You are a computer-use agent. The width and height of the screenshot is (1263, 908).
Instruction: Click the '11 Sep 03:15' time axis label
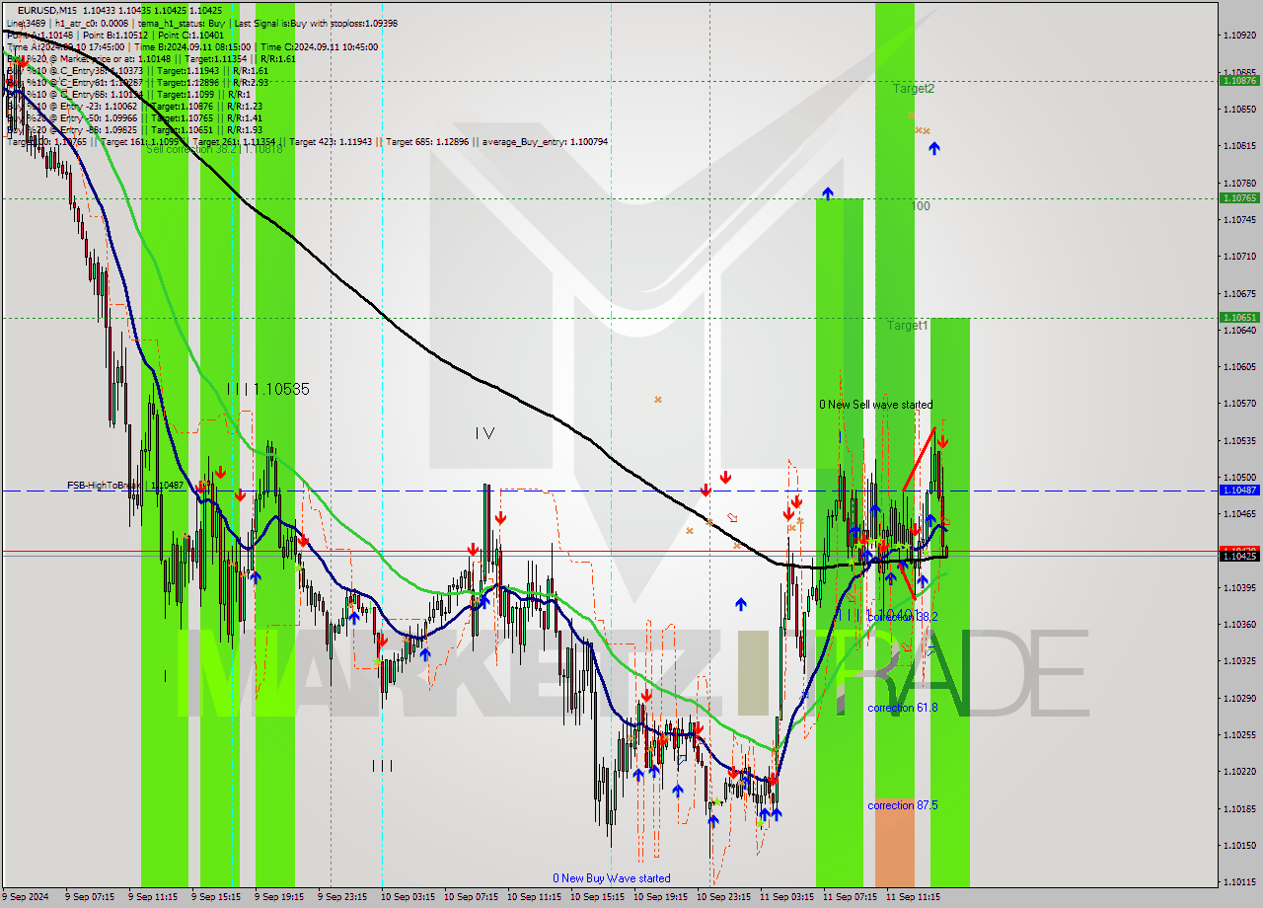pyautogui.click(x=786, y=897)
